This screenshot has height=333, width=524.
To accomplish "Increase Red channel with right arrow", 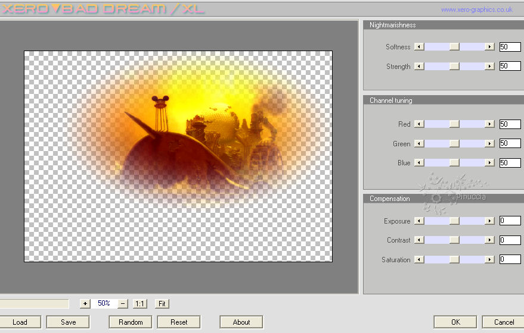I will click(489, 124).
